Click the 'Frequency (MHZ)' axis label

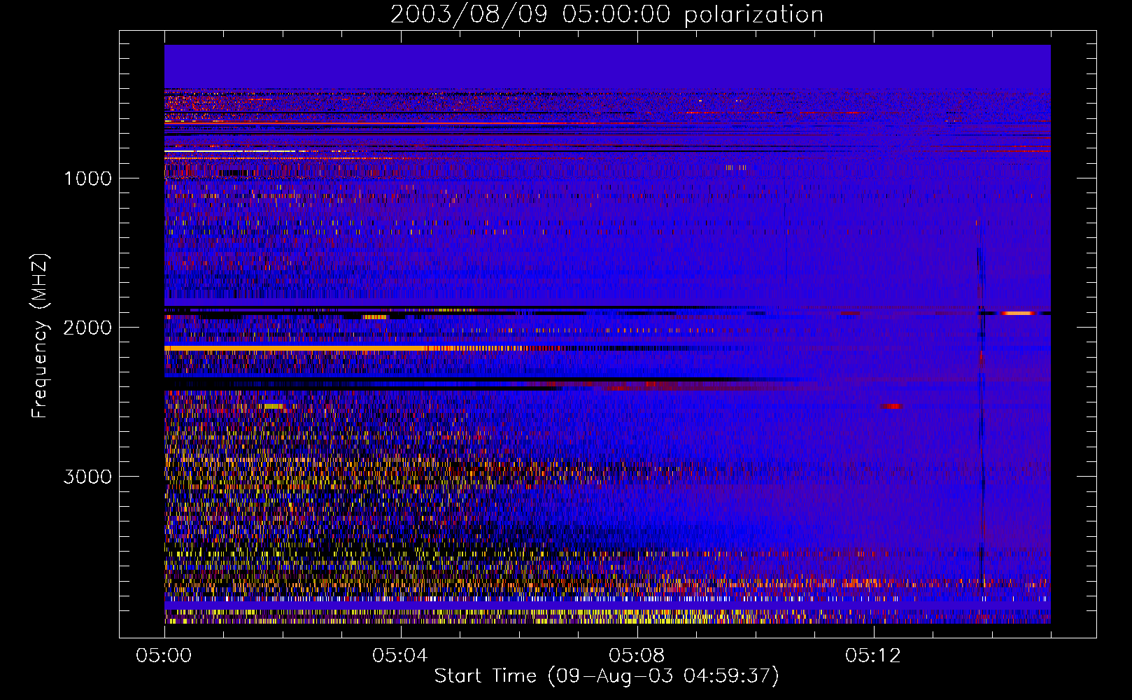pyautogui.click(x=39, y=336)
